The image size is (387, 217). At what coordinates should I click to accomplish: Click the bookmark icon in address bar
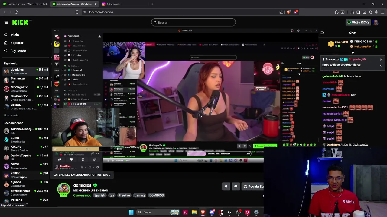coord(77,12)
